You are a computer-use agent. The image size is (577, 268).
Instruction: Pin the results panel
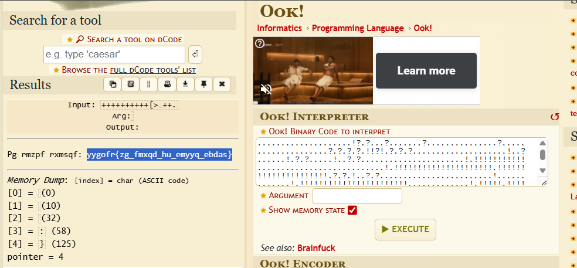pyautogui.click(x=203, y=84)
